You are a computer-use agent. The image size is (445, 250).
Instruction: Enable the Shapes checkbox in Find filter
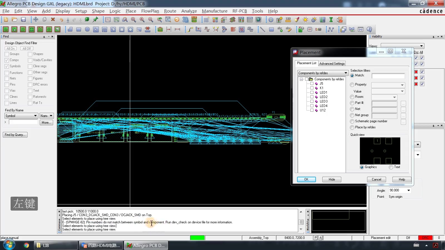[30, 54]
